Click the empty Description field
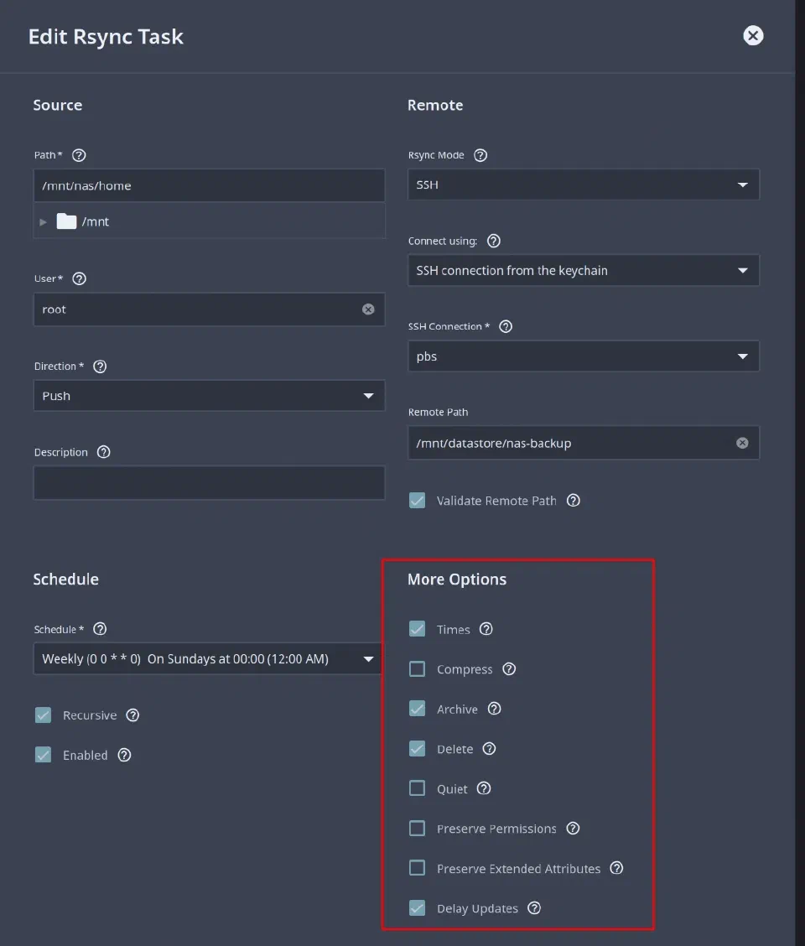The height and width of the screenshot is (946, 805). click(x=210, y=483)
